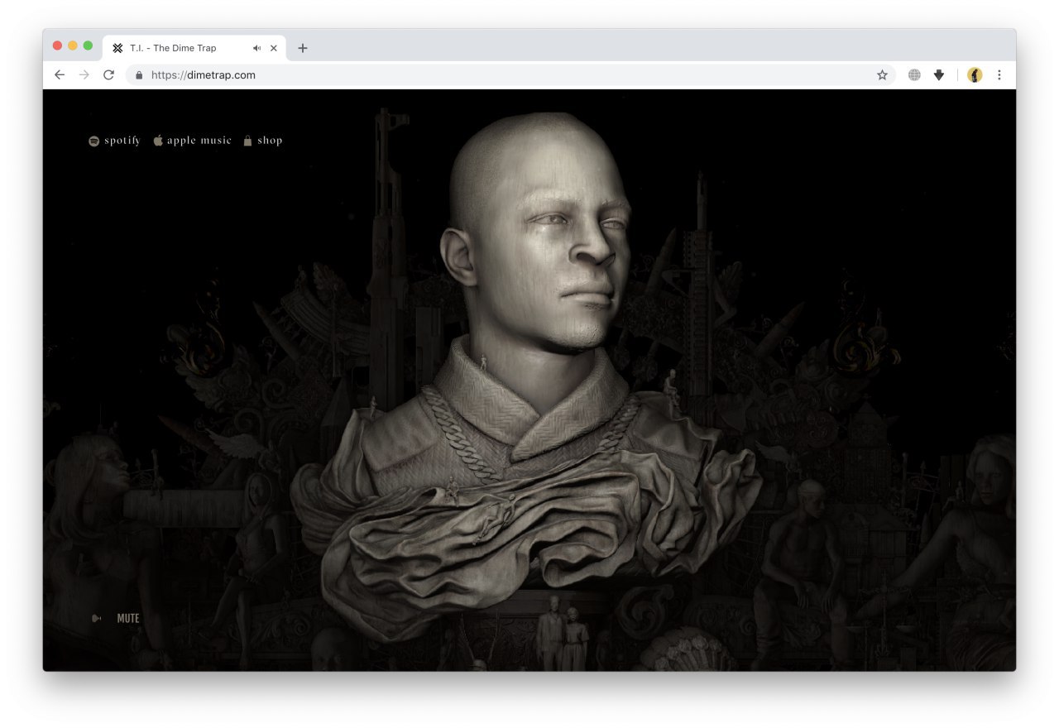Click the shopping bag icon

[247, 141]
